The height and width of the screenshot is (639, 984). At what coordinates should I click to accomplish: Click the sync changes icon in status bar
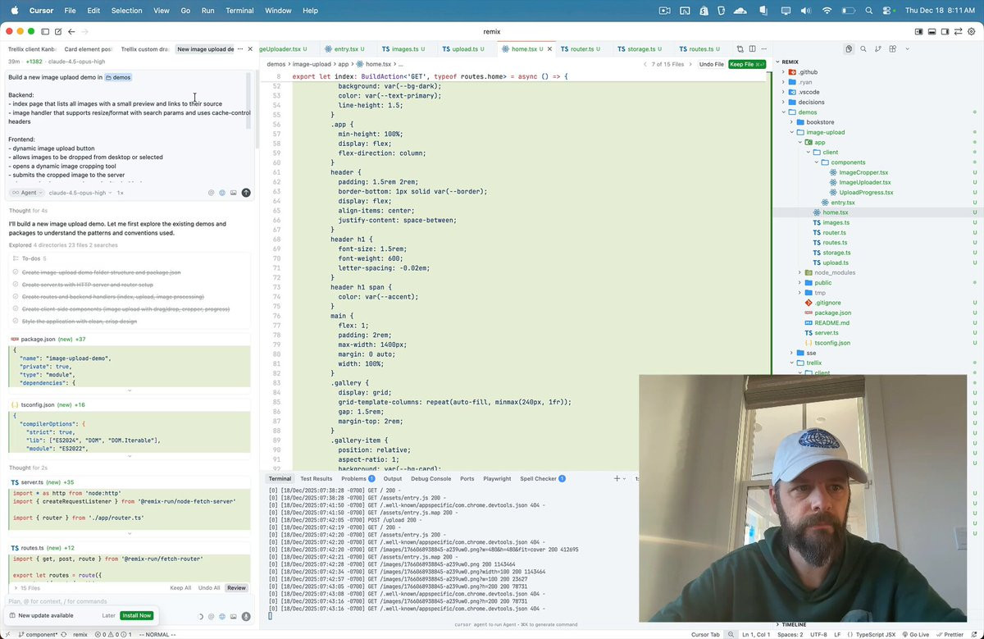click(63, 634)
